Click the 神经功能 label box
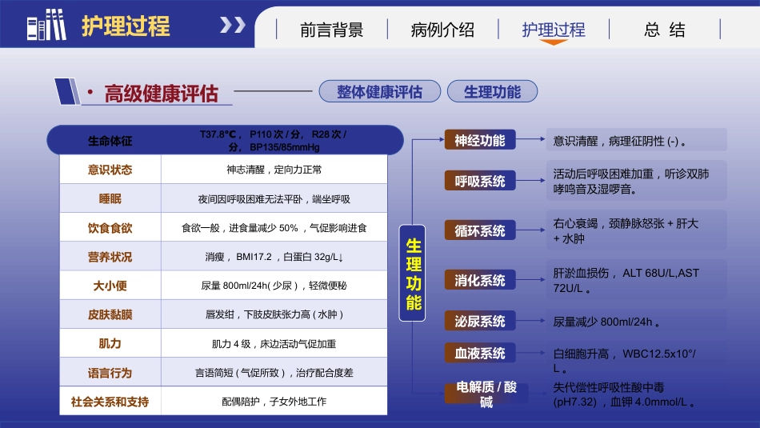This screenshot has width=760, height=428. point(480,140)
